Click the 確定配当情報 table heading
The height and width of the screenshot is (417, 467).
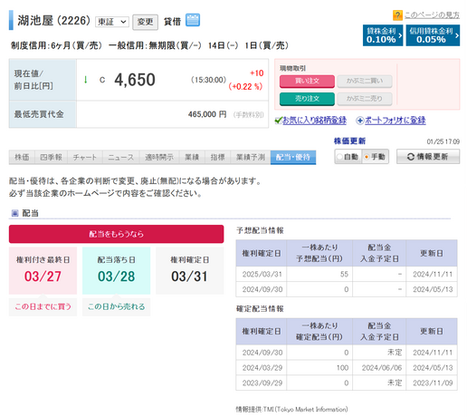point(260,309)
